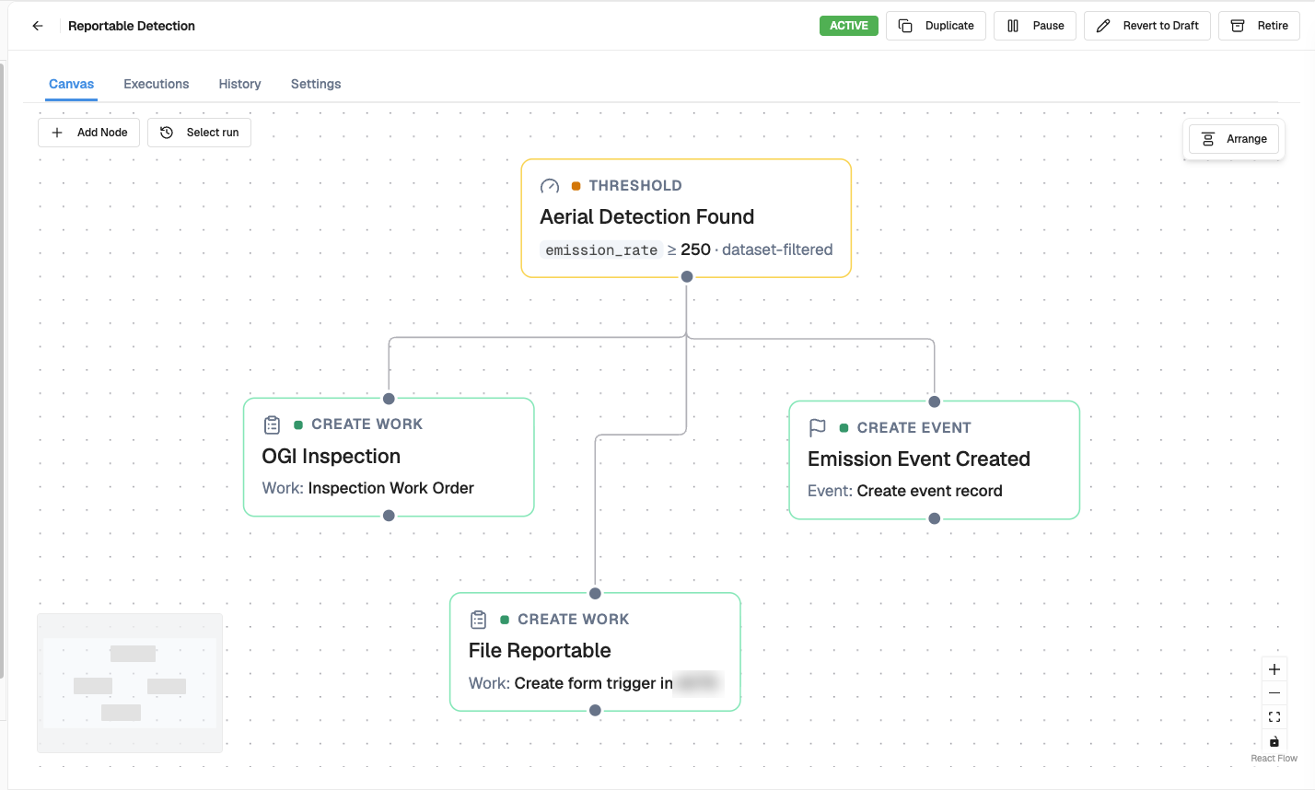Open the Executions tab

coord(157,84)
